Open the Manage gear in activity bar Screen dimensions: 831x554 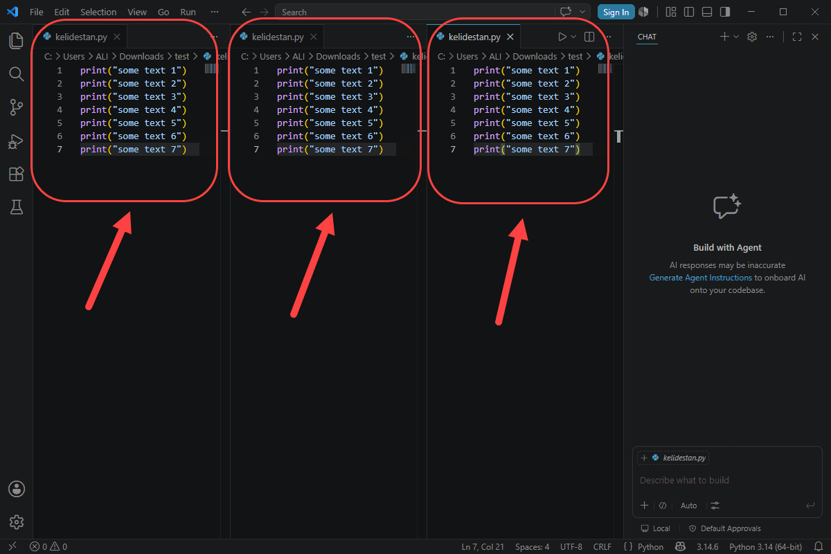click(17, 522)
